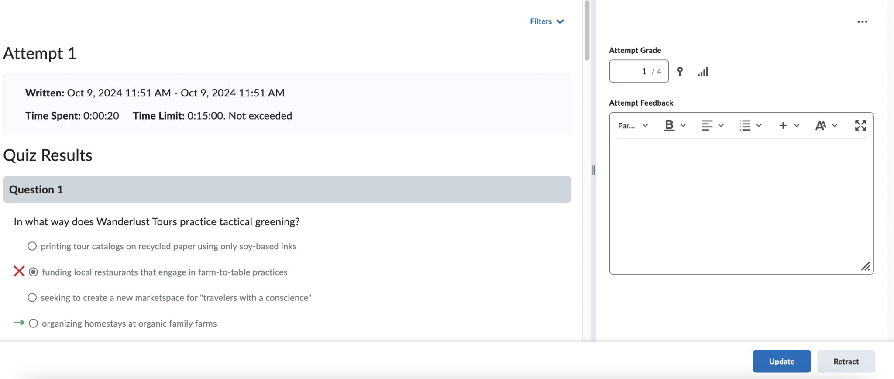This screenshot has height=379, width=894.
Task: Expand the arrow next to list icon
Action: point(759,126)
